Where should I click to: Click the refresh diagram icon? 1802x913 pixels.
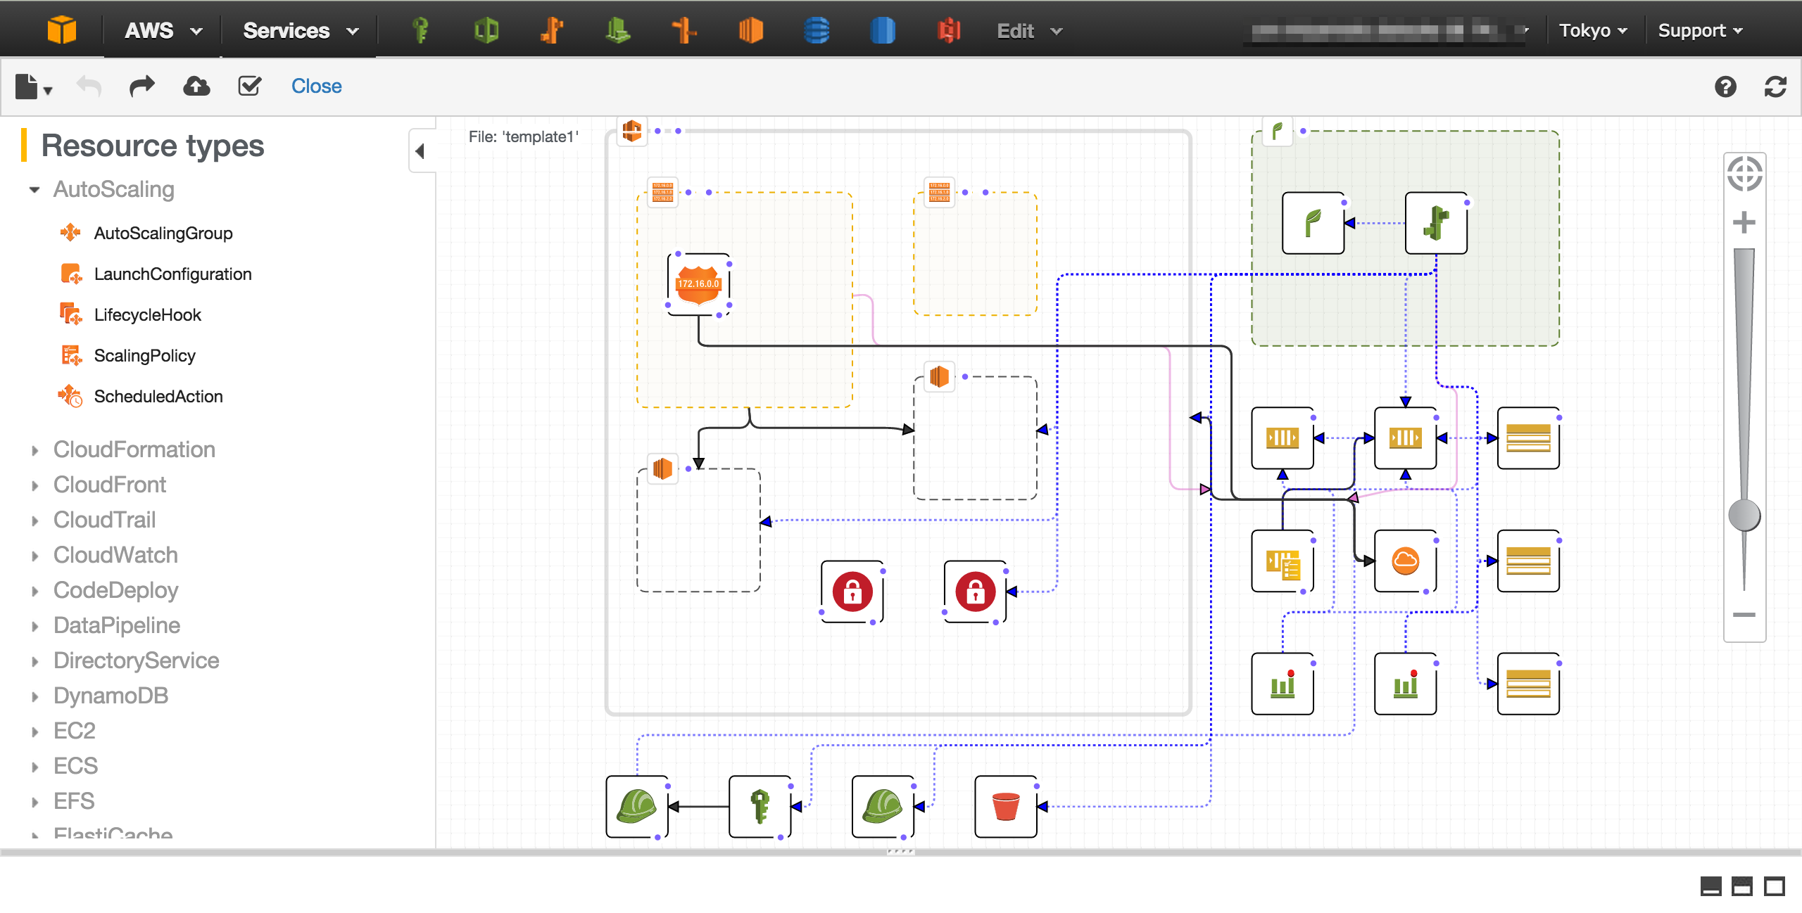(1775, 87)
